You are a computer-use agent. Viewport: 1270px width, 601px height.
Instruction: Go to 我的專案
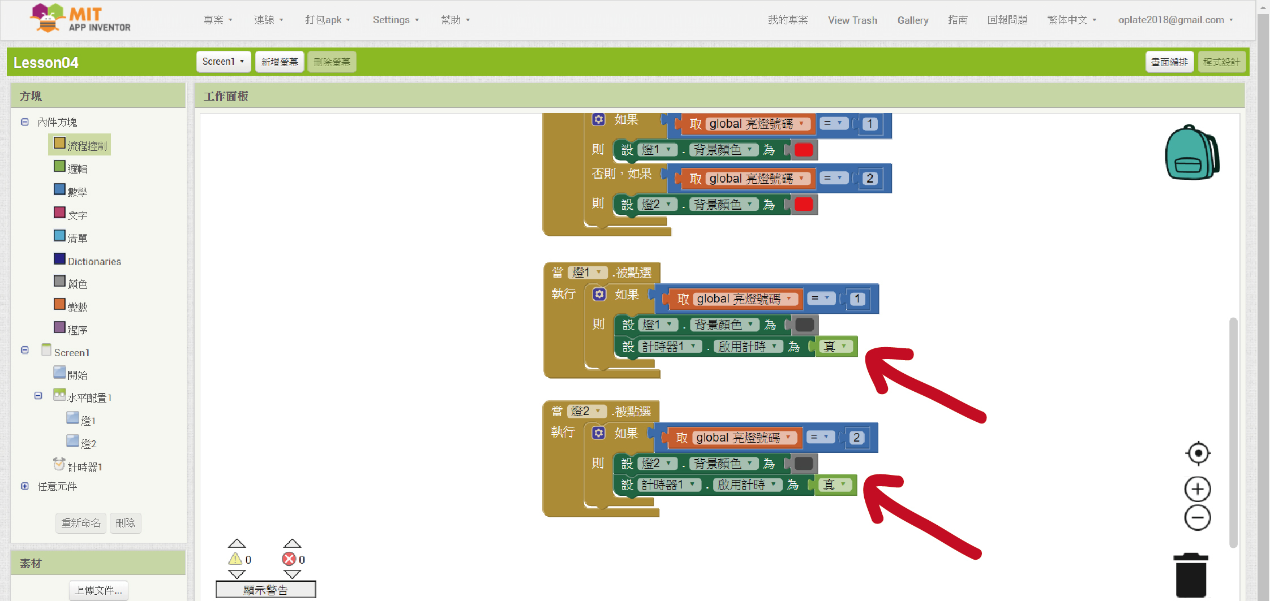788,20
